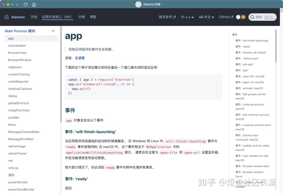Image resolution: width=283 pixels, height=194 pixels.
Task: Click the main page scrollbar thumb
Action: [281, 11]
